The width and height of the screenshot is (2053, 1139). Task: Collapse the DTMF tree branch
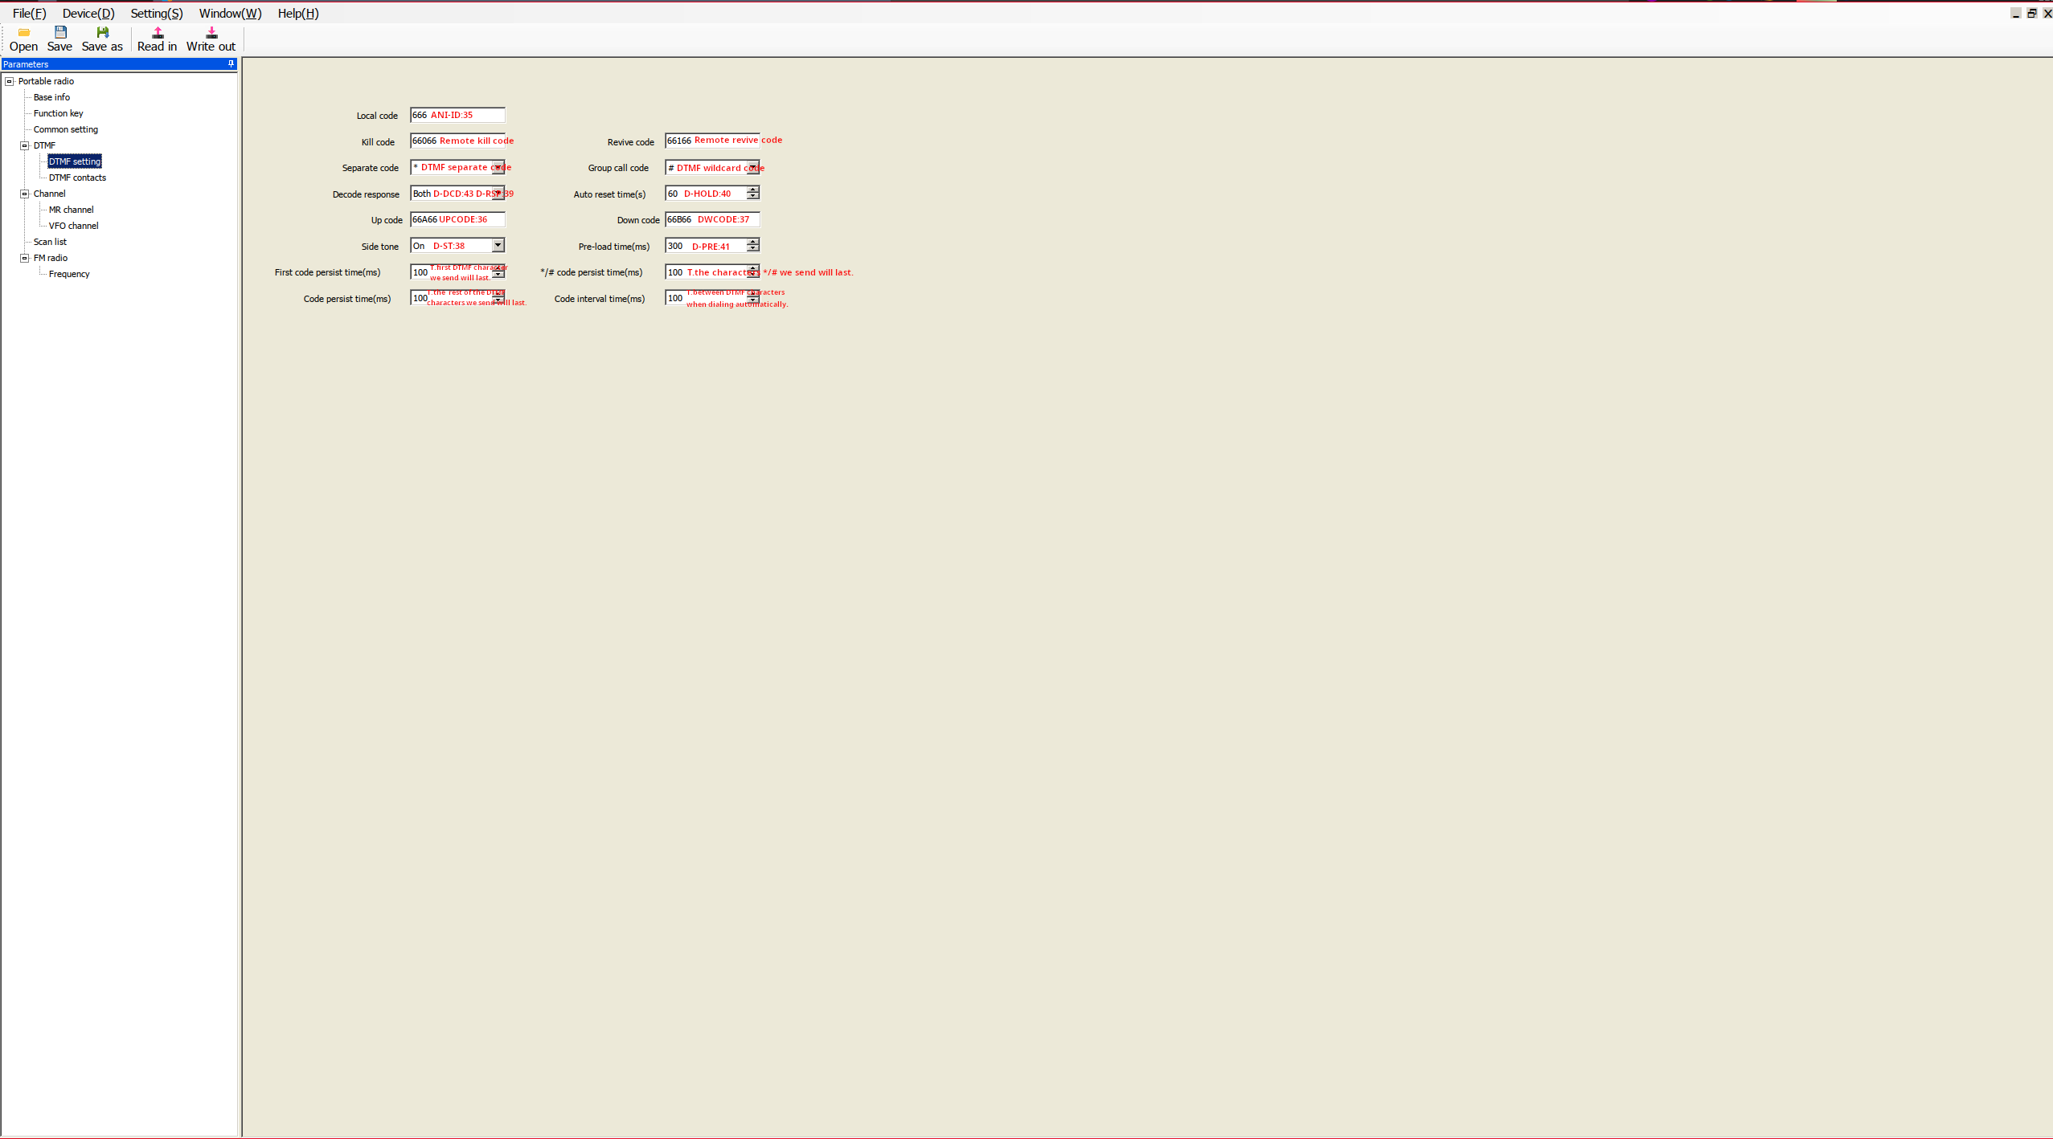[25, 145]
